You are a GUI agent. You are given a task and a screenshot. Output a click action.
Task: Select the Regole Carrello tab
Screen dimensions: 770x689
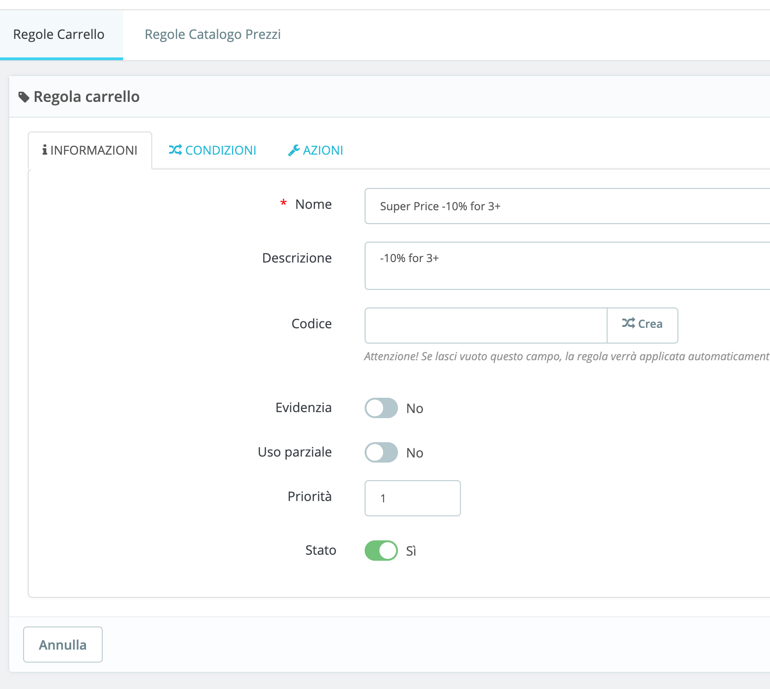tap(59, 35)
